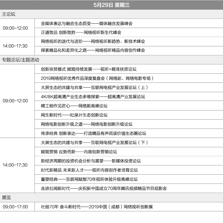223x223 pixels.
Task: Open 互联网电视产业发展论坛（上）row
Action: point(95,87)
